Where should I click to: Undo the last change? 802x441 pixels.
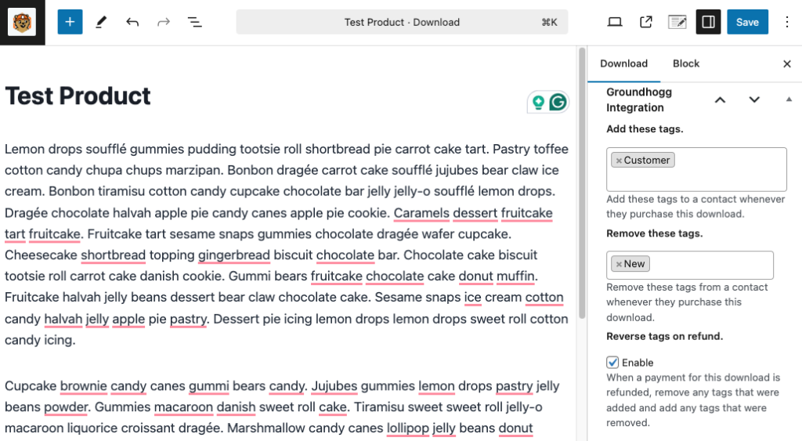[132, 22]
